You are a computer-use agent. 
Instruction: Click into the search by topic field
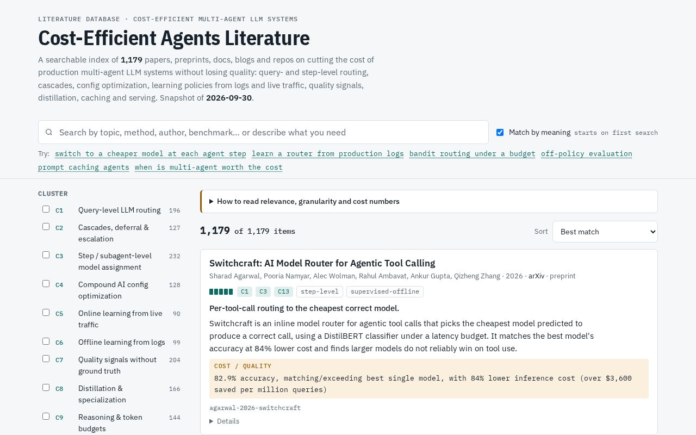point(263,132)
